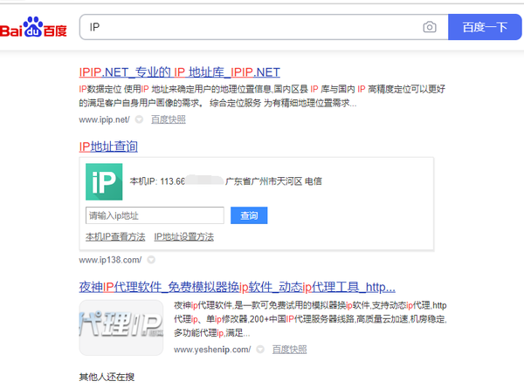Click the Baidu logo
The width and height of the screenshot is (524, 388).
(x=33, y=27)
